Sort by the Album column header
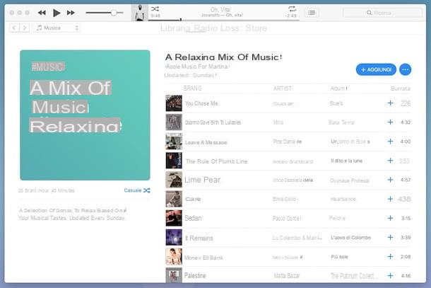 [338, 88]
